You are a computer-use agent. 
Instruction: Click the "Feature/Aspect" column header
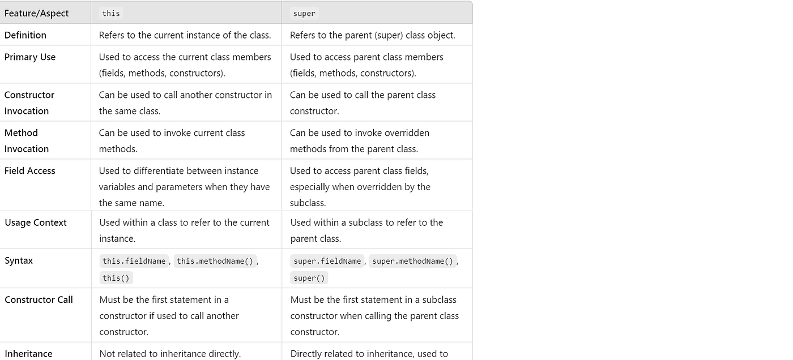(36, 13)
